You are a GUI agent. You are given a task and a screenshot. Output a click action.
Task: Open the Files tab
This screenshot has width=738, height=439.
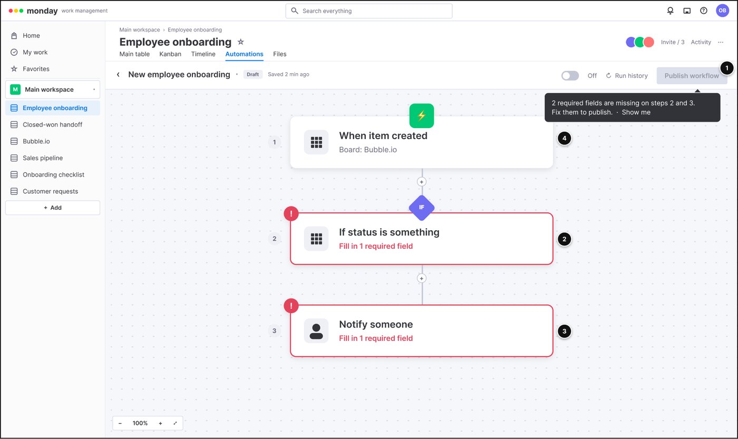tap(280, 54)
